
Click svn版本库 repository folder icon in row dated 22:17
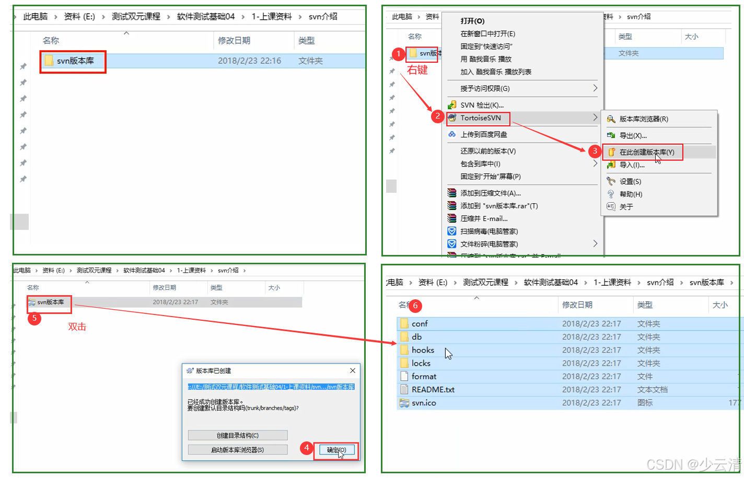tap(32, 302)
